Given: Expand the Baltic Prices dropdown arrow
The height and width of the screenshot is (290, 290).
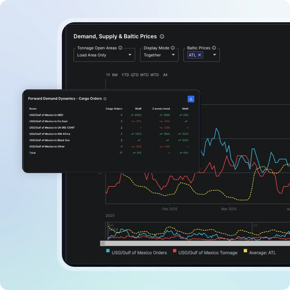Looking at the screenshot, I should point(215,55).
